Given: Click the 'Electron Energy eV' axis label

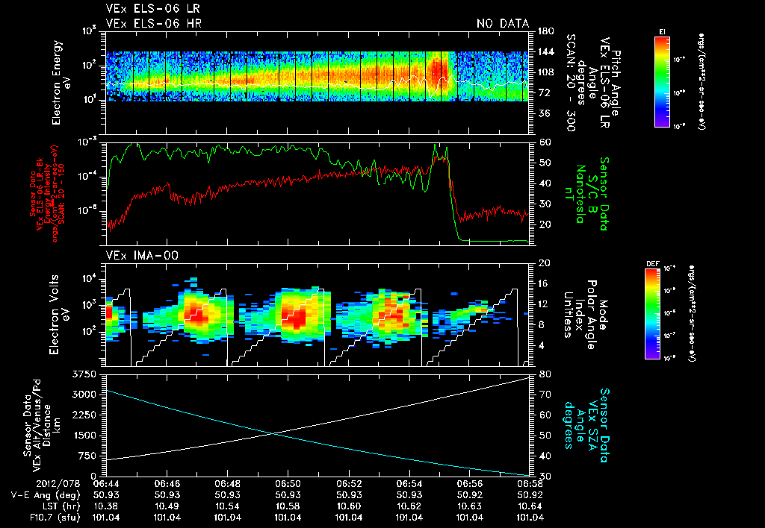Looking at the screenshot, I should tap(63, 82).
